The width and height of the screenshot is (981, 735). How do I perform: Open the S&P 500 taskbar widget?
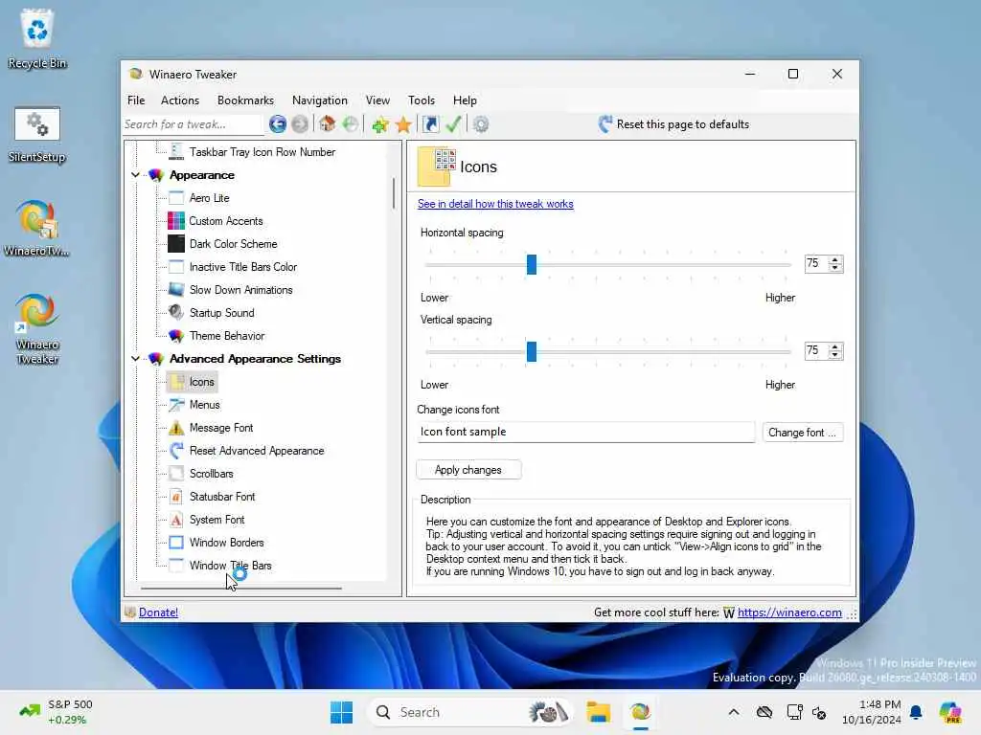click(x=57, y=712)
